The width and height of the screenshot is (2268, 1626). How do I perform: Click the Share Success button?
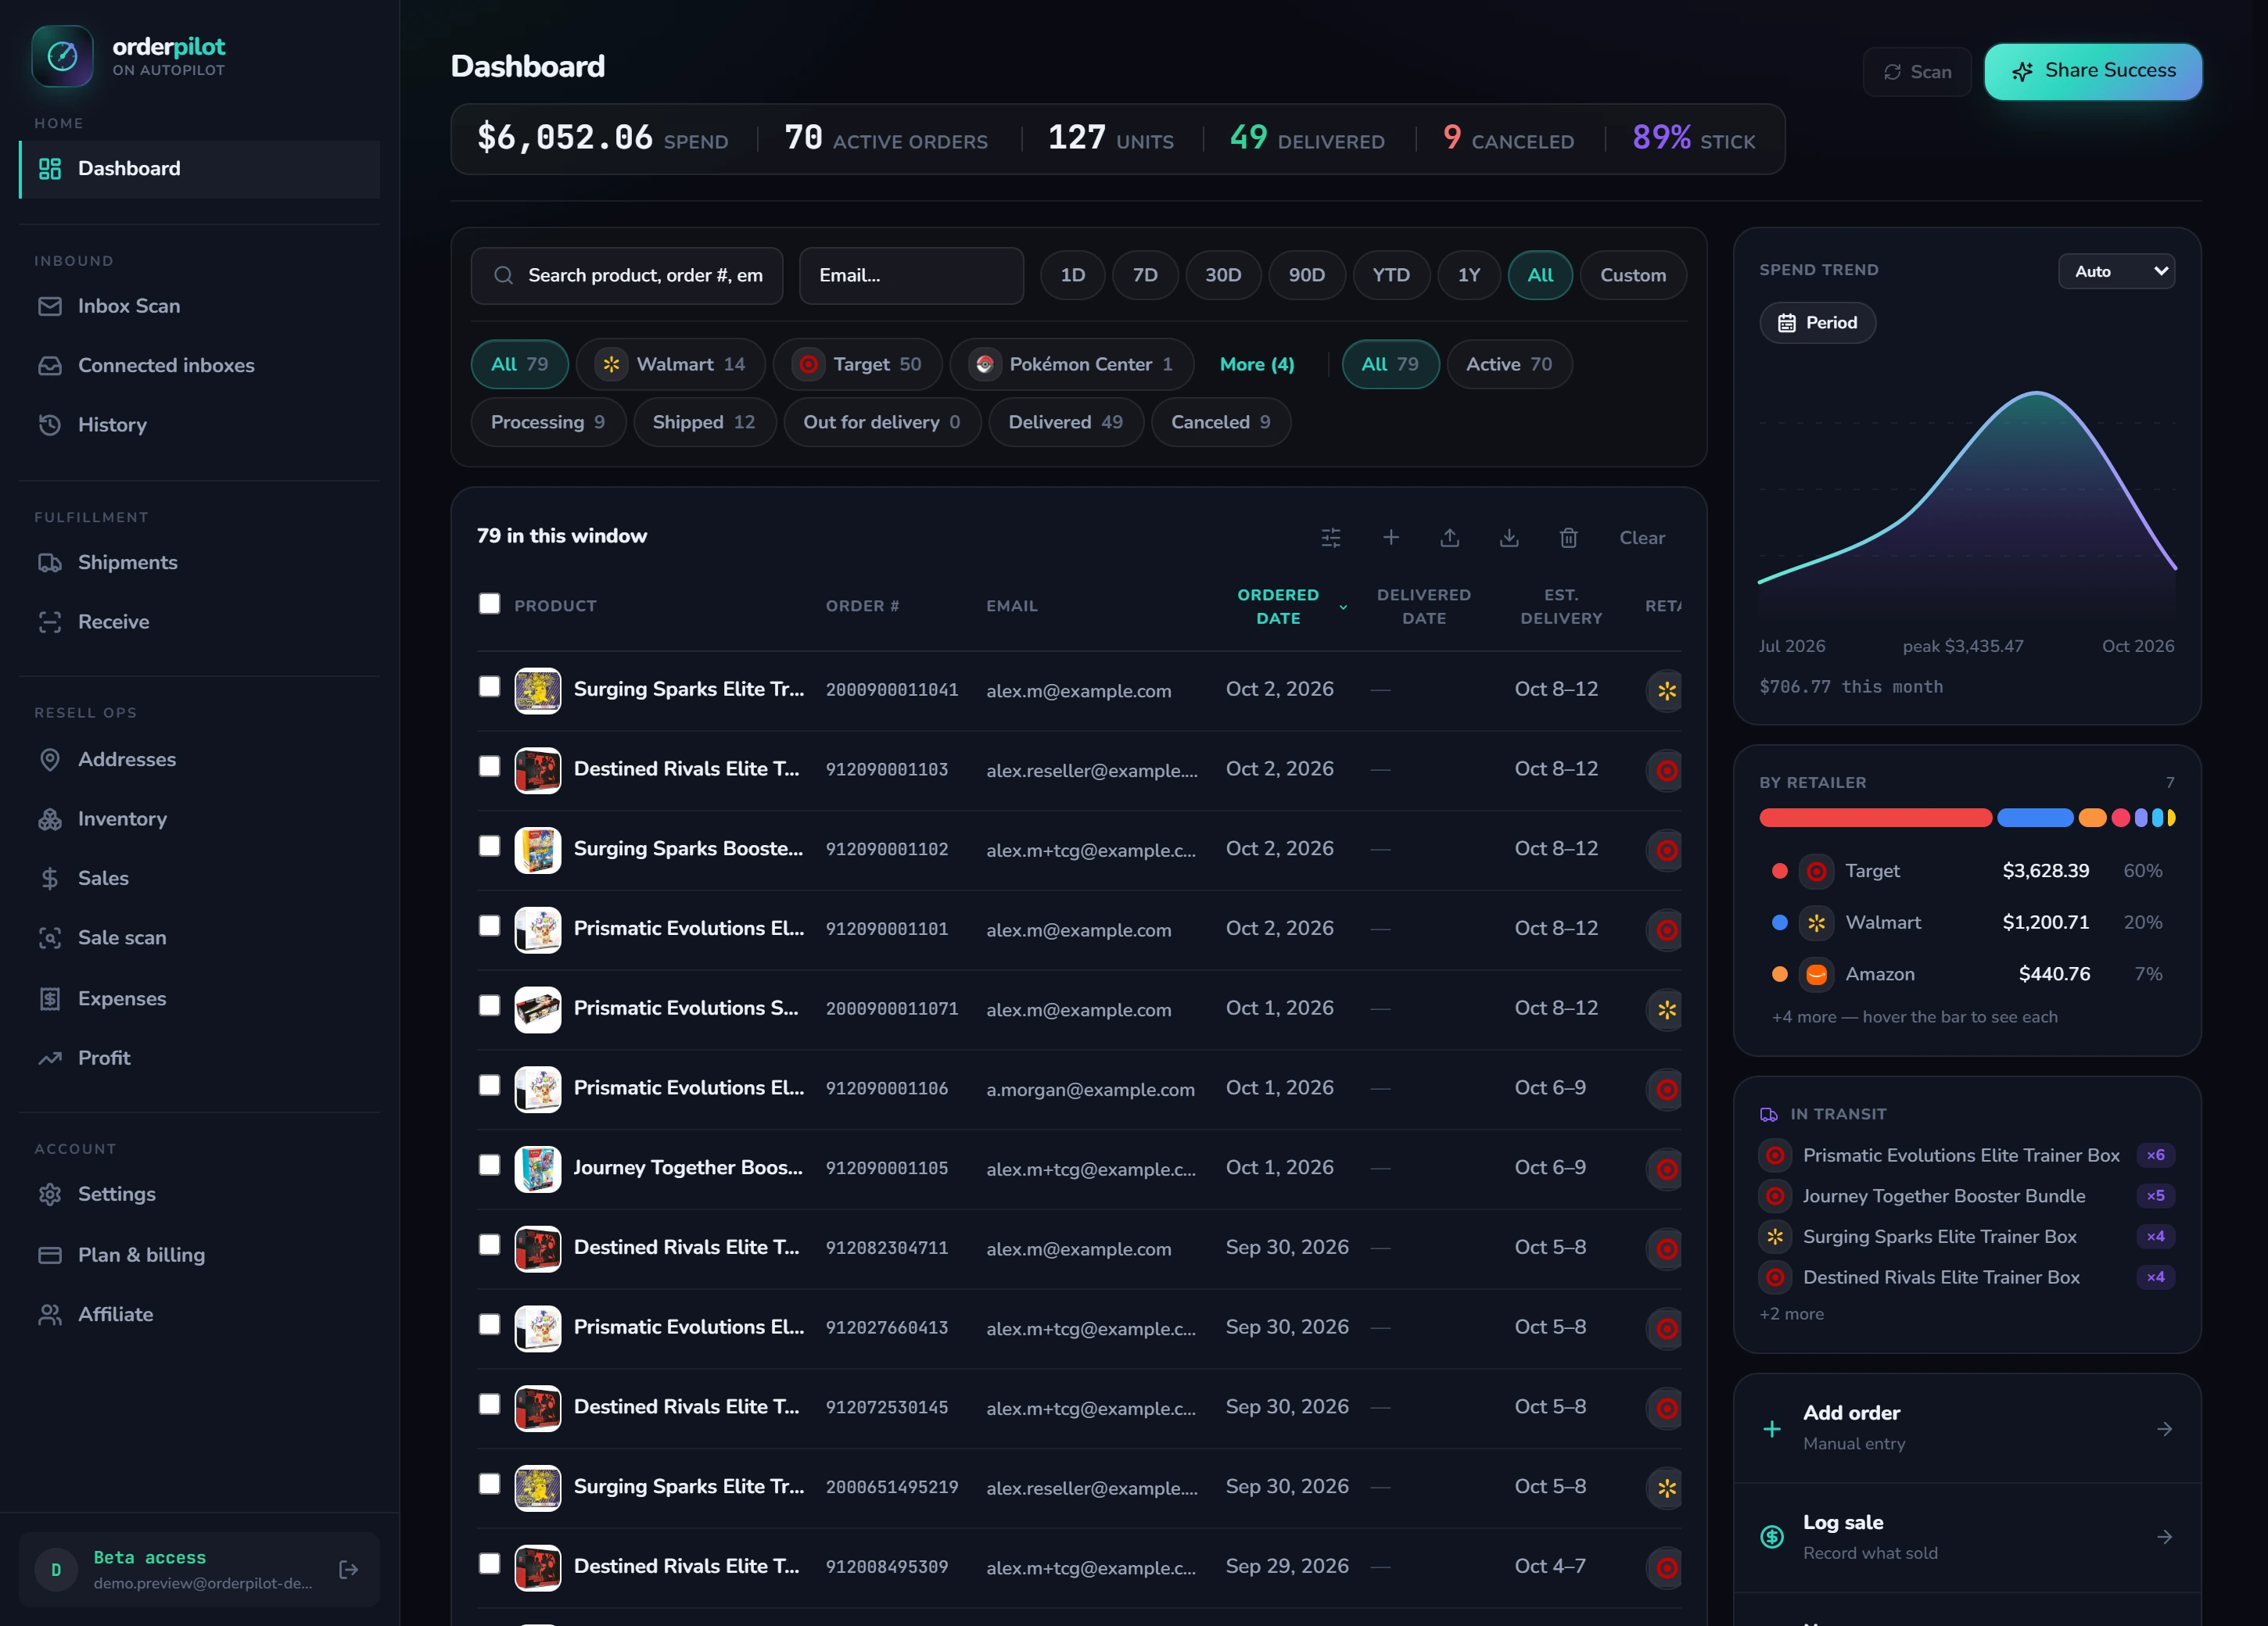click(2093, 71)
